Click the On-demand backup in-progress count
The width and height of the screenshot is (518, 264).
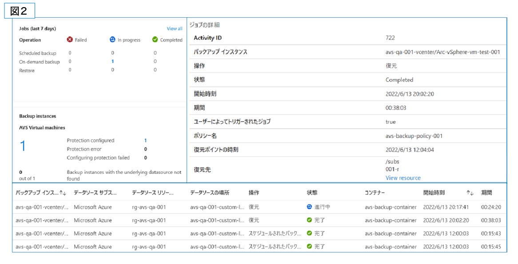click(112, 62)
